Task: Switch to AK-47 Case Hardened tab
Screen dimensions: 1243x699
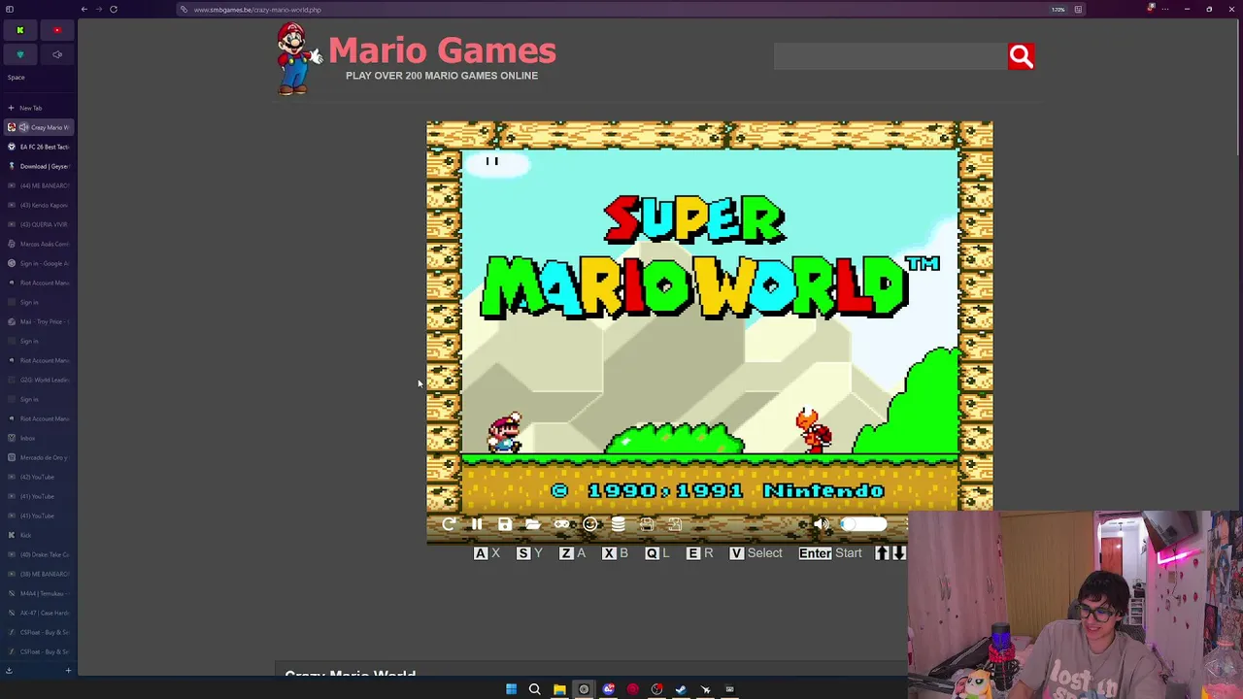Action: coord(39,613)
